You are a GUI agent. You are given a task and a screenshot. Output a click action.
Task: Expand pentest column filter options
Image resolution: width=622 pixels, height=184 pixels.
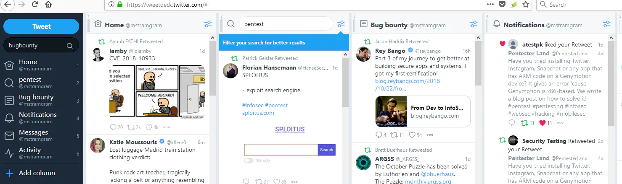(341, 24)
